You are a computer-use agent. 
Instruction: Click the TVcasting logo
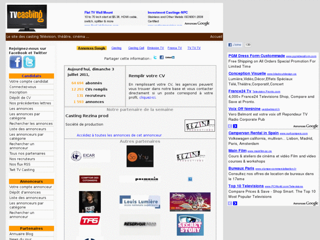click(x=27, y=18)
